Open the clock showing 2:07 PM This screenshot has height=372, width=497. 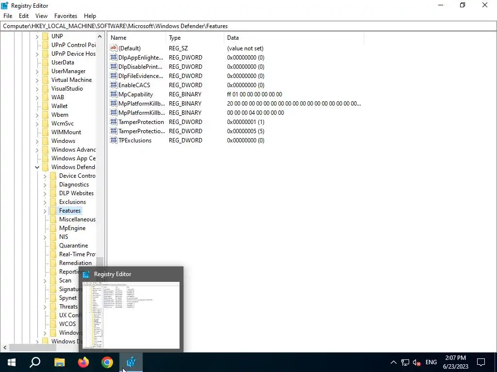(x=455, y=362)
